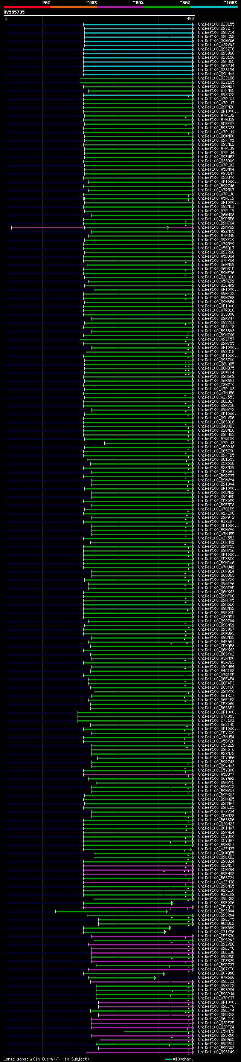The width and height of the screenshot is (241, 1062).
Task: Click the orange ~40% identity legend segment
Action: pos(74,7)
